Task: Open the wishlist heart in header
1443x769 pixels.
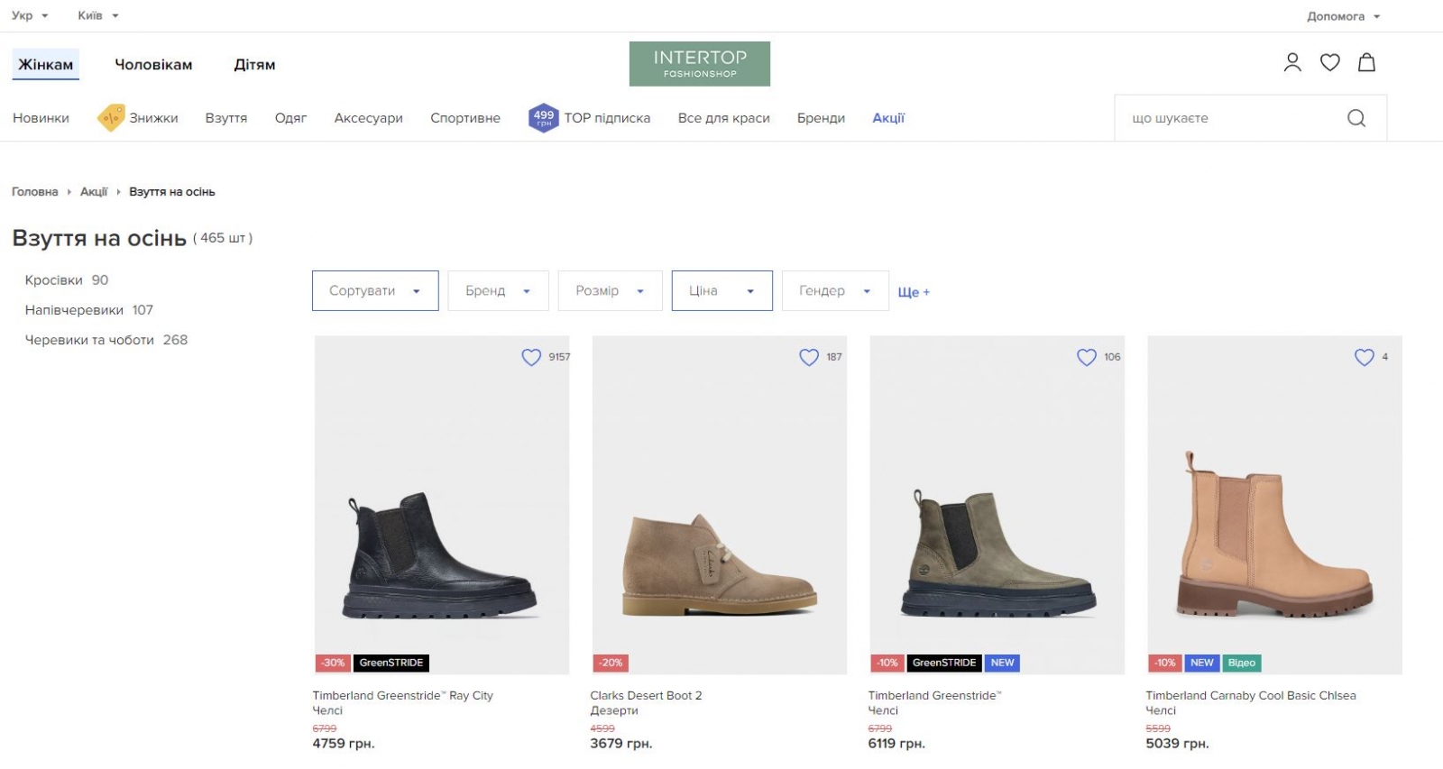Action: click(x=1329, y=62)
